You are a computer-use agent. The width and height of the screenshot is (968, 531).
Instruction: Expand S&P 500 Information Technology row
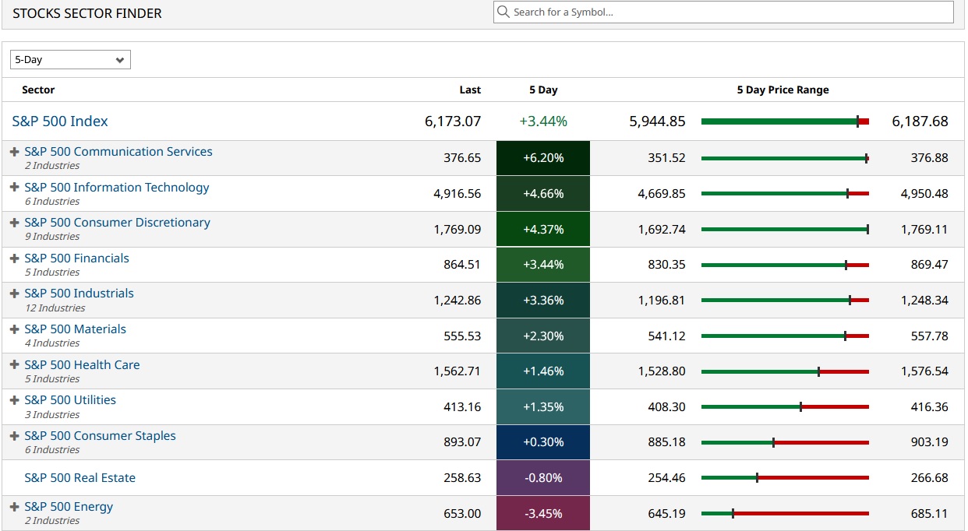tap(14, 188)
